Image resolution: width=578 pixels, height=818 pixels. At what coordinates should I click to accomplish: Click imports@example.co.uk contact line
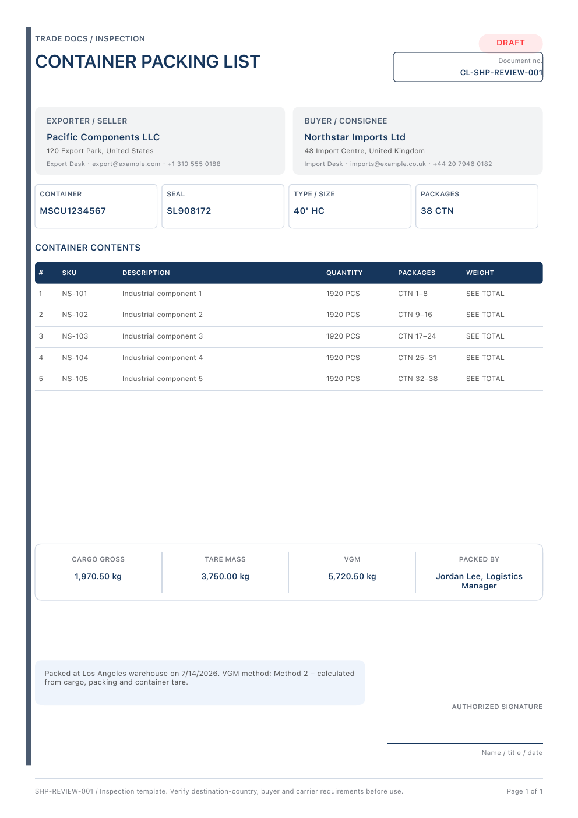pyautogui.click(x=398, y=164)
